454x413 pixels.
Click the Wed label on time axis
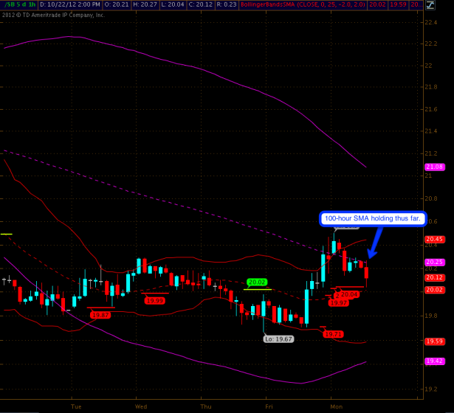[x=140, y=406]
